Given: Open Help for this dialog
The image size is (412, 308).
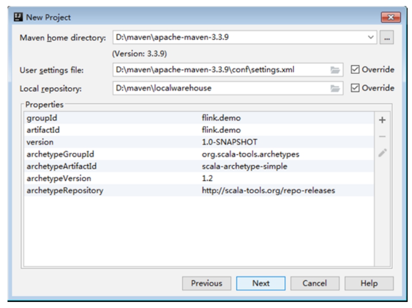Looking at the screenshot, I should point(369,283).
